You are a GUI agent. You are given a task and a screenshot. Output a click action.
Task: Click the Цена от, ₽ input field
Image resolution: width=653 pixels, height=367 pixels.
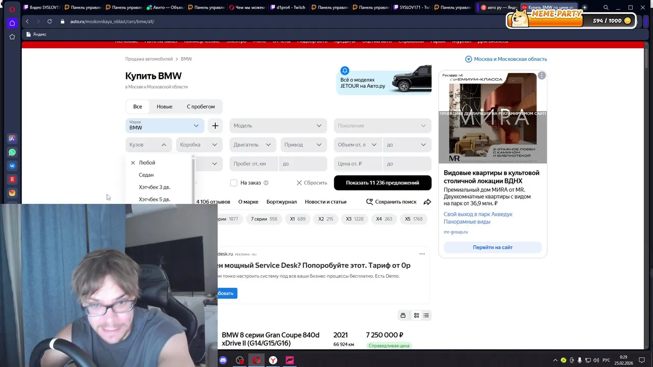point(358,164)
